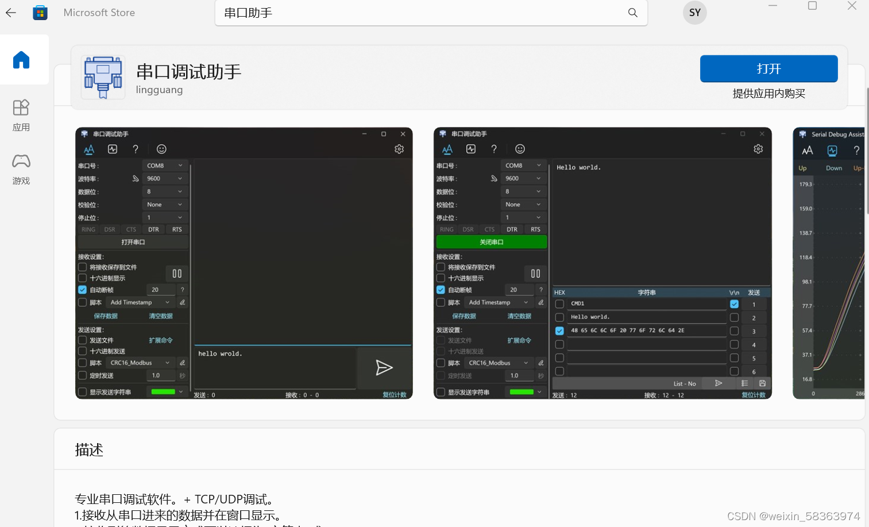
Task: Close the Microsoft Store window
Action: tap(852, 6)
